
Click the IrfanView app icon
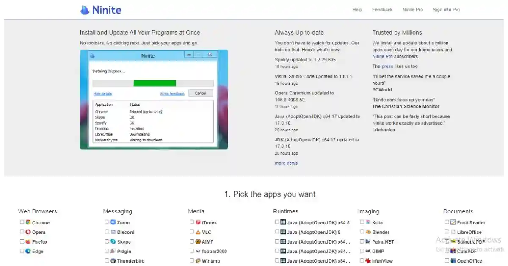pyautogui.click(x=368, y=260)
